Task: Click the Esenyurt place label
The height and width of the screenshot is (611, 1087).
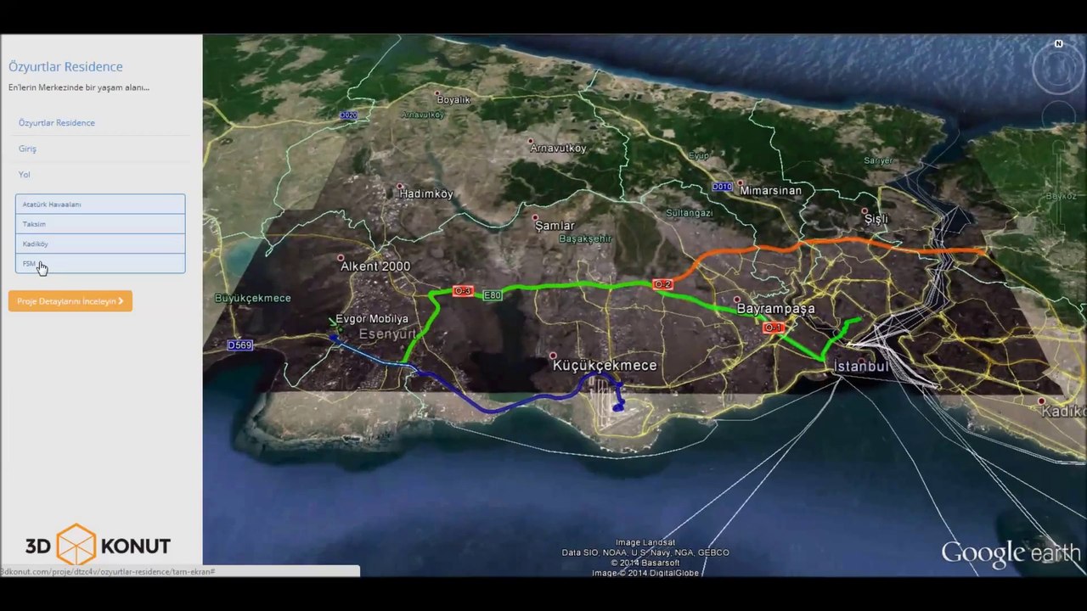Action: tap(386, 334)
